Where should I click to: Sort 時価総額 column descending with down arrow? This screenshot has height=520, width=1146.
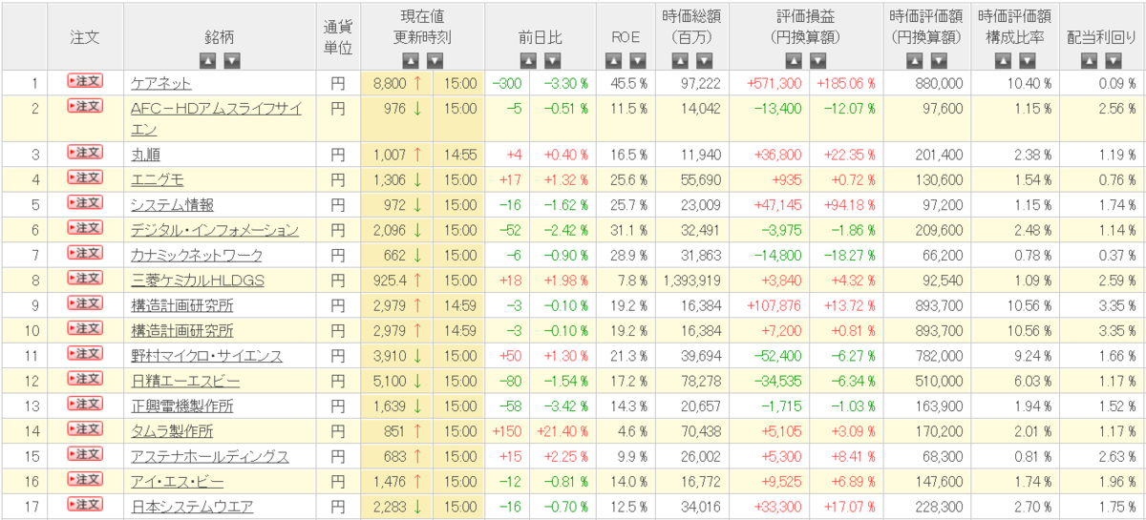click(703, 61)
